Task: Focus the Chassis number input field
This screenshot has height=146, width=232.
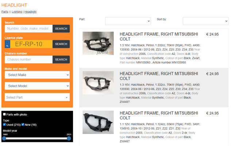Action: pyautogui.click(x=29, y=59)
